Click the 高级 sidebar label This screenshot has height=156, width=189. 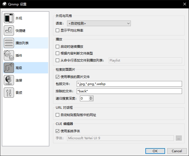19,68
